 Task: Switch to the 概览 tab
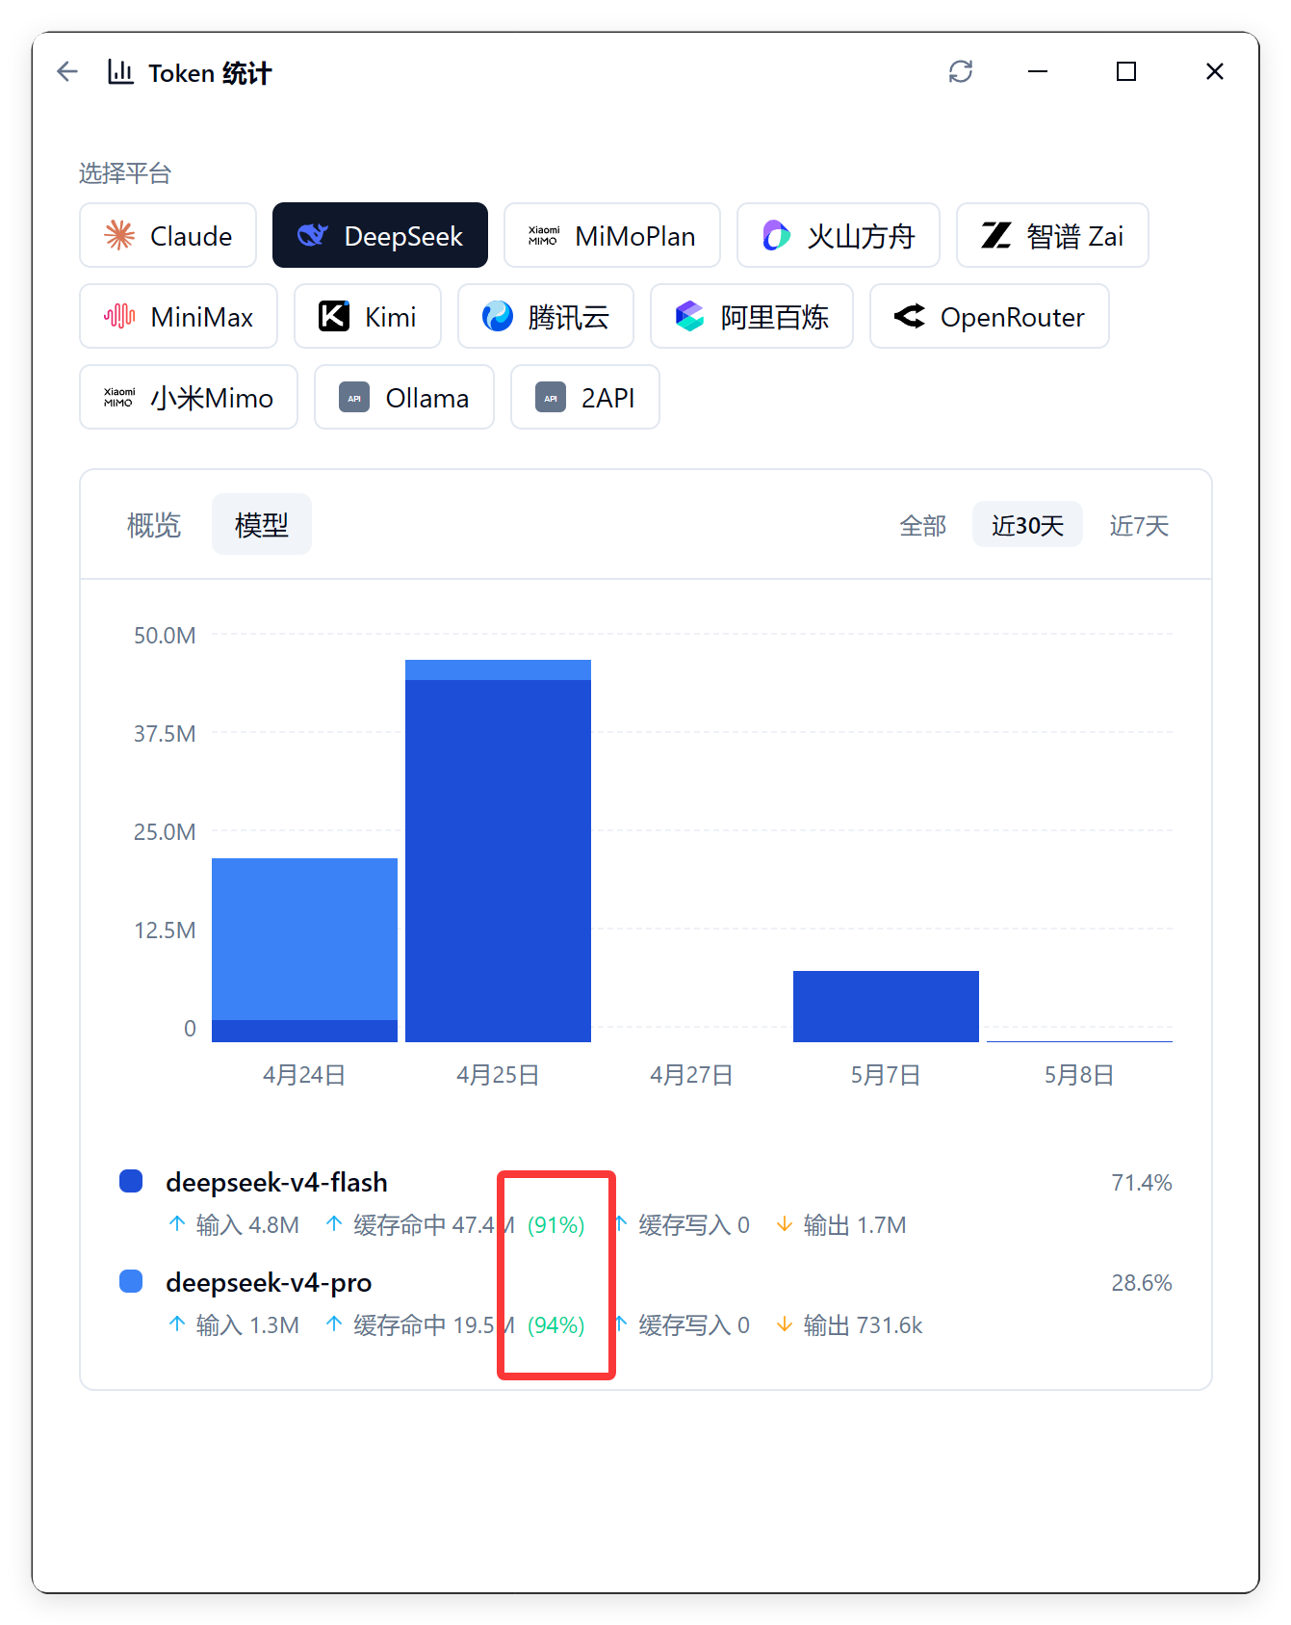[154, 525]
